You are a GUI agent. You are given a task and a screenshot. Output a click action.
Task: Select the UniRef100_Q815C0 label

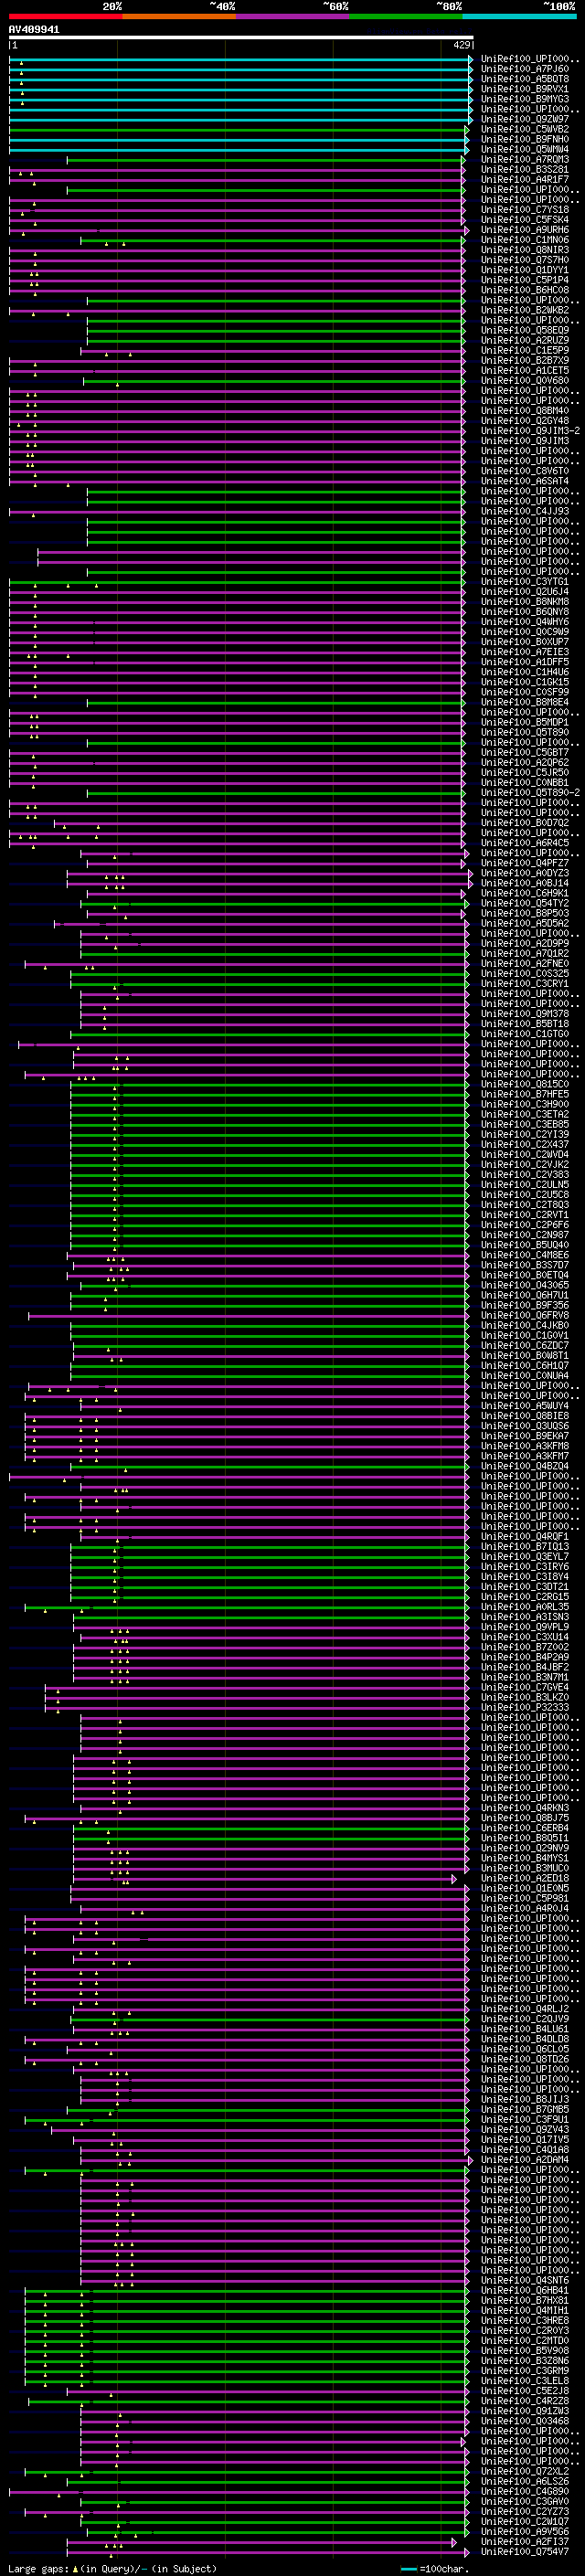coord(525,1084)
